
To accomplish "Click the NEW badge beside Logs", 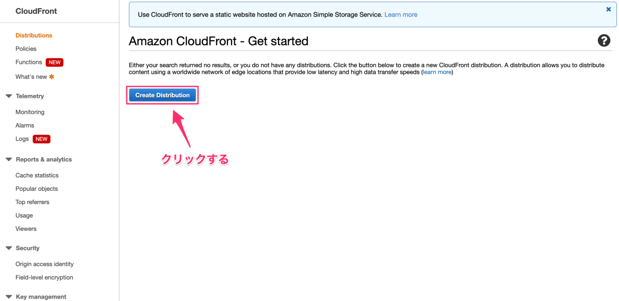I will point(41,139).
